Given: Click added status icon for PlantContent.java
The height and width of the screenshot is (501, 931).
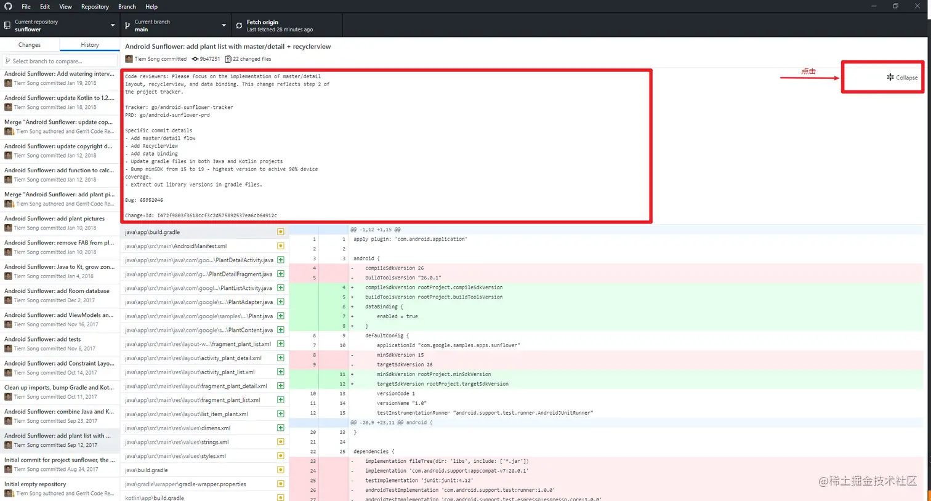Looking at the screenshot, I should (x=281, y=330).
